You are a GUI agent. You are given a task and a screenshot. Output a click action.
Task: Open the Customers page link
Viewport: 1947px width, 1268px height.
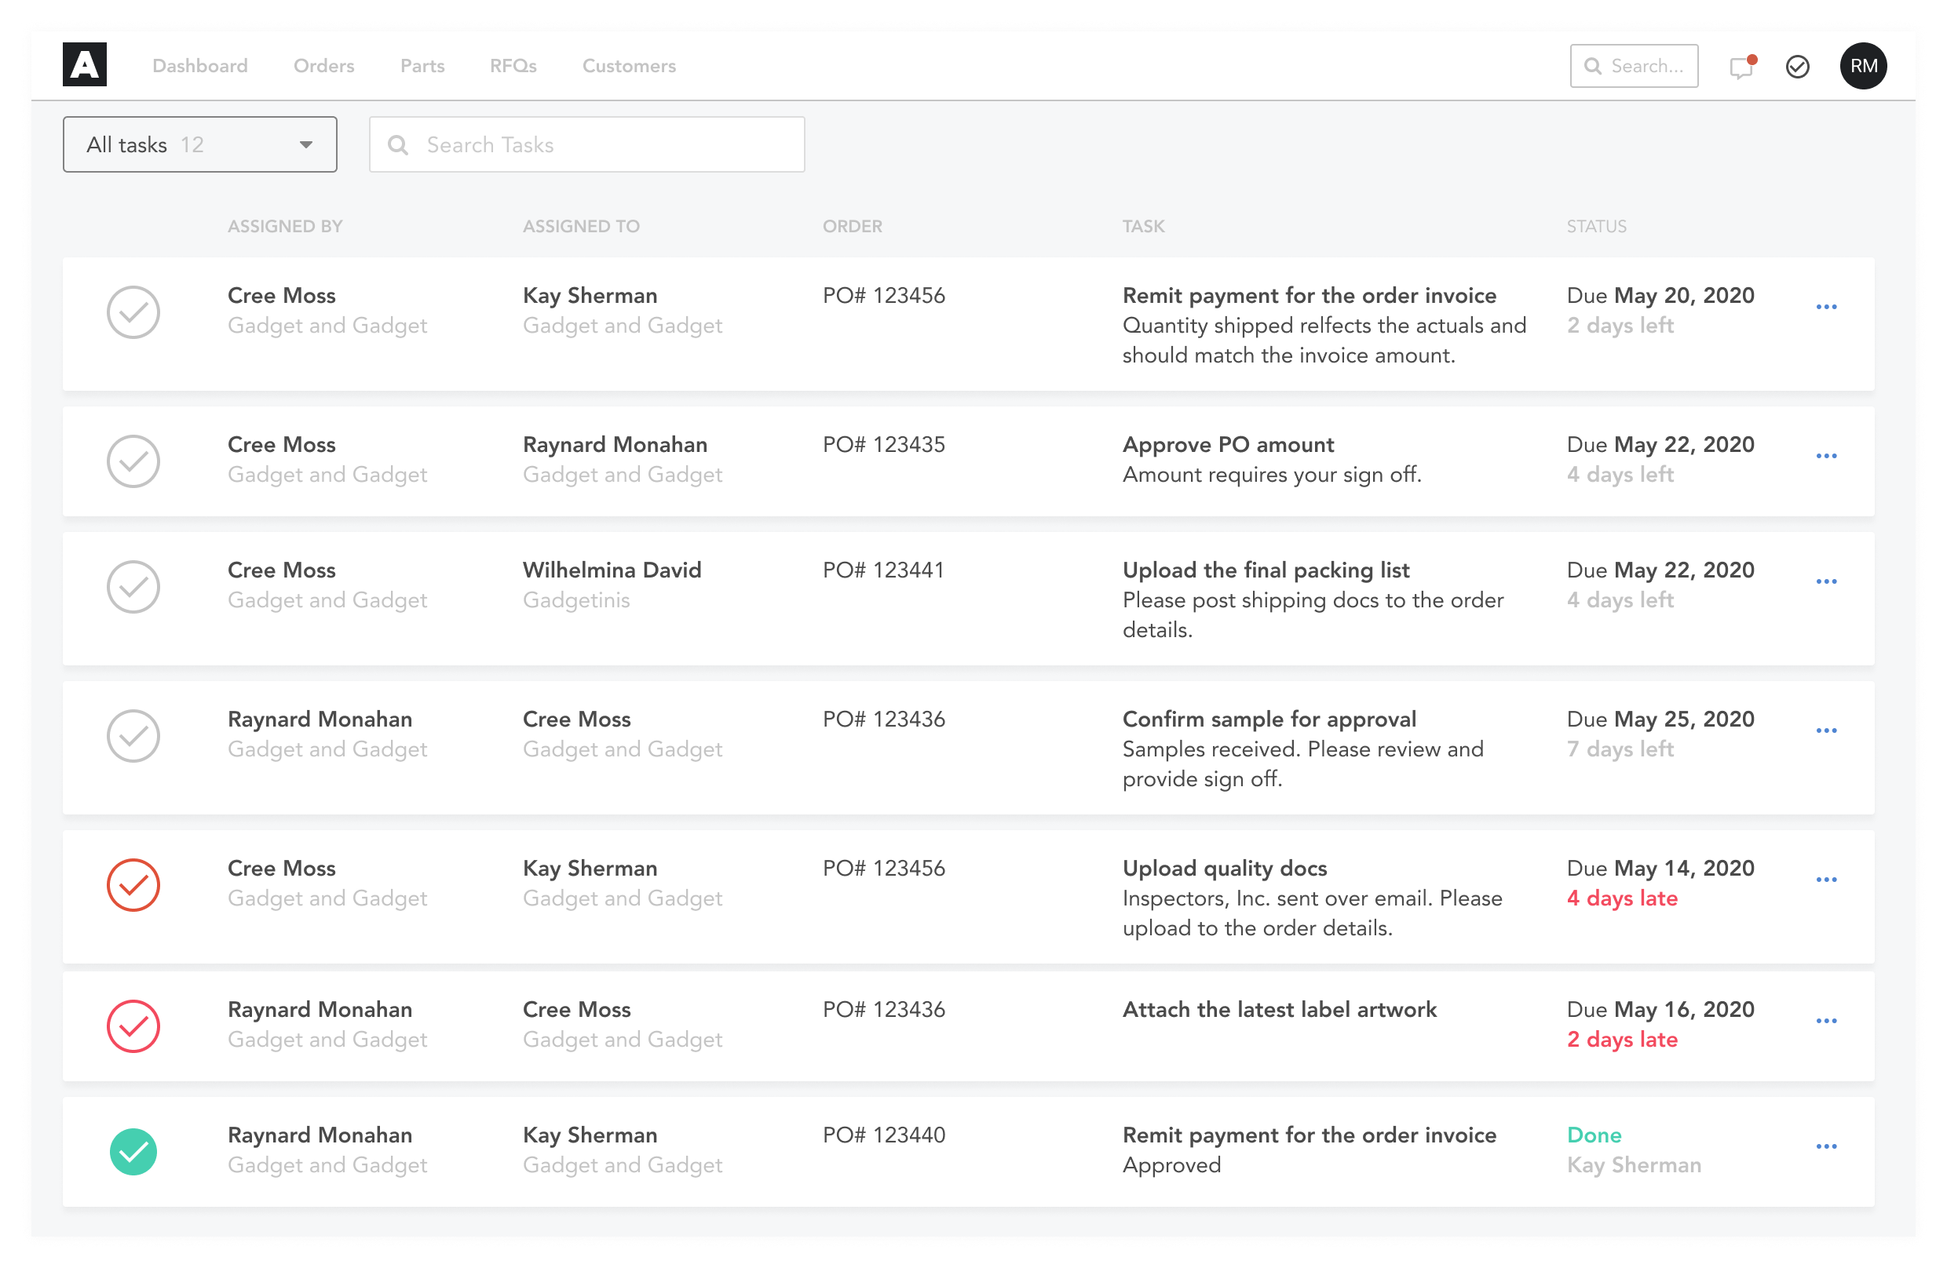pyautogui.click(x=628, y=66)
